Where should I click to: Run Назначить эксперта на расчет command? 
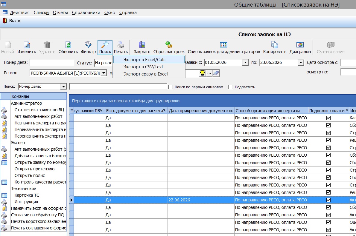tap(40, 123)
